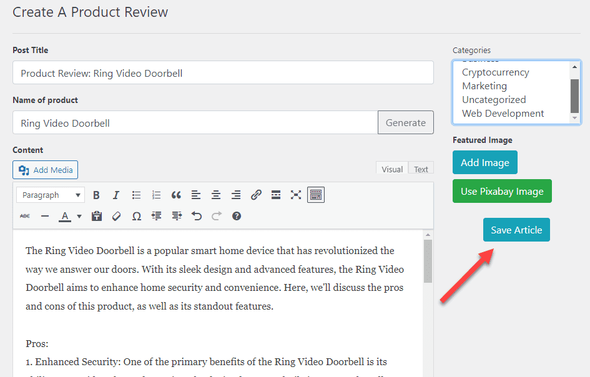The height and width of the screenshot is (377, 590).
Task: Switch to the Visual editor tab
Action: click(x=392, y=169)
